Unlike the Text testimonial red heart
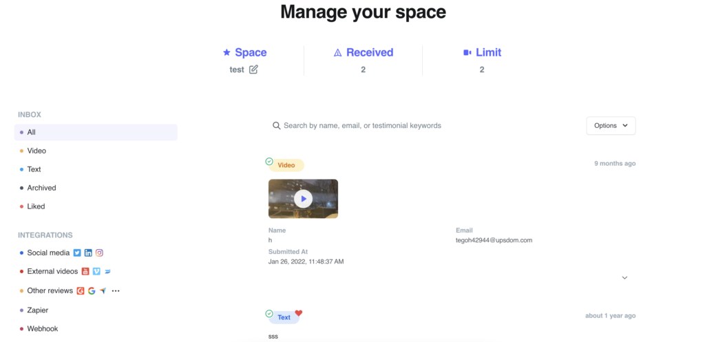Viewport: 705px width, 342px height. tap(299, 313)
